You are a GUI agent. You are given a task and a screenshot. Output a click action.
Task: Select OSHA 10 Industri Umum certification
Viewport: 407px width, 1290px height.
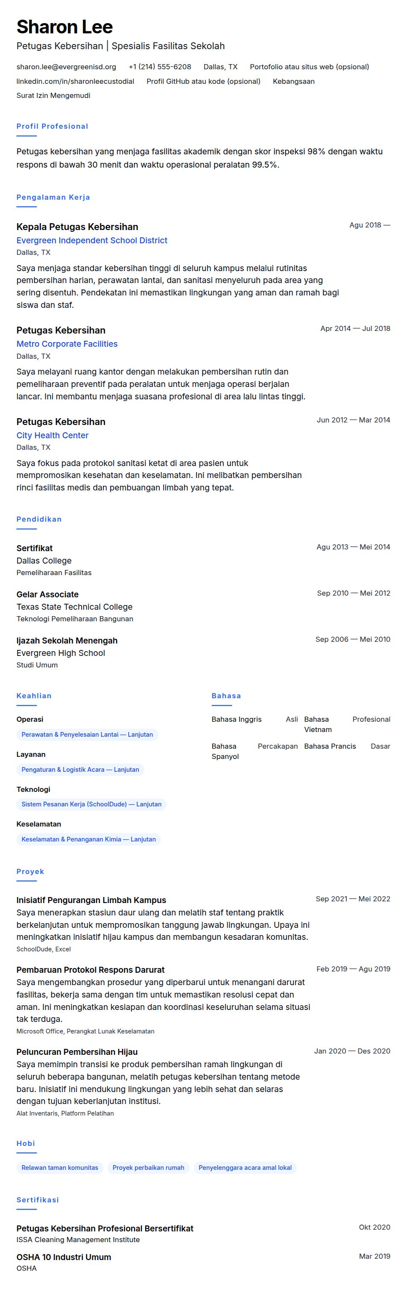click(64, 1258)
